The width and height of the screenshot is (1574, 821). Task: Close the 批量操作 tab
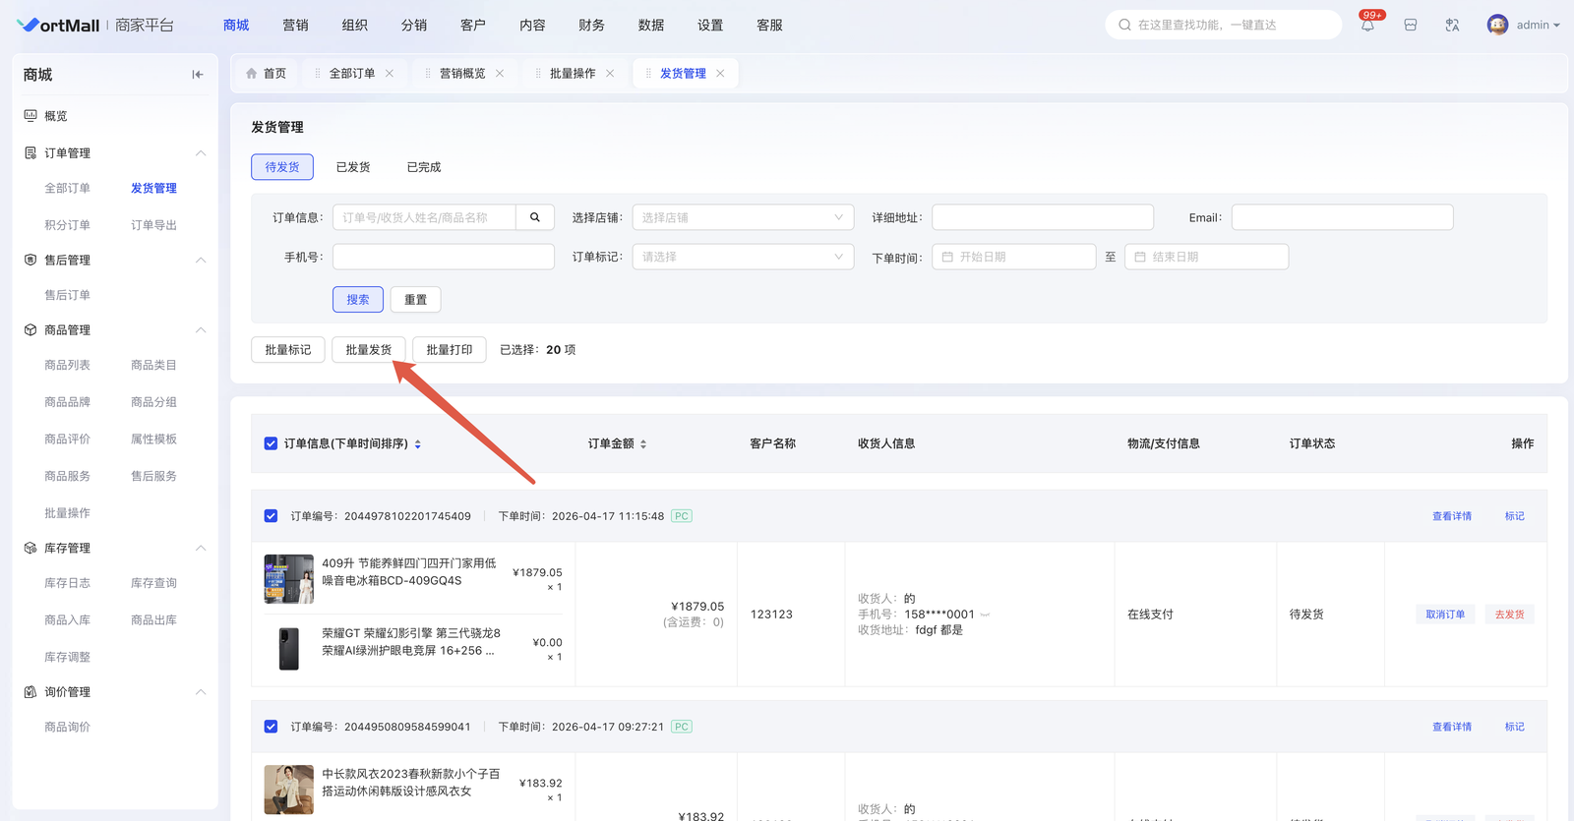click(610, 74)
